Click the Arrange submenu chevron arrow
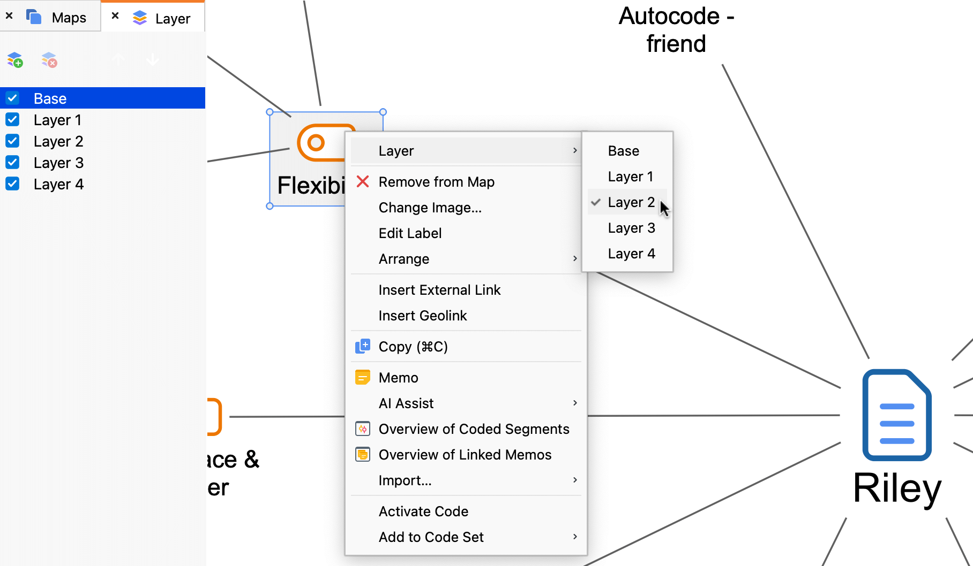973x566 pixels. point(575,258)
